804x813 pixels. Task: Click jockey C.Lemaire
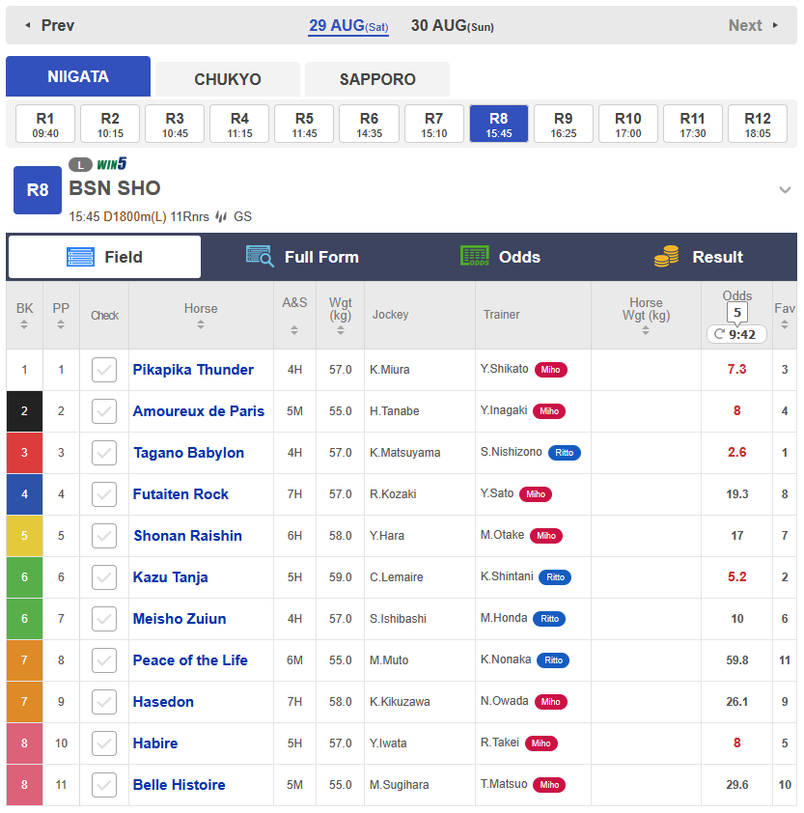click(396, 577)
